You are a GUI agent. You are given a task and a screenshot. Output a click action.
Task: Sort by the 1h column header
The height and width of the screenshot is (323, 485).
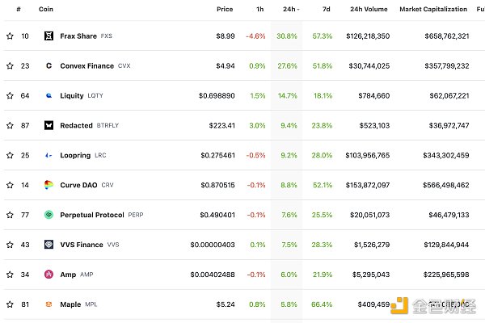[260, 9]
